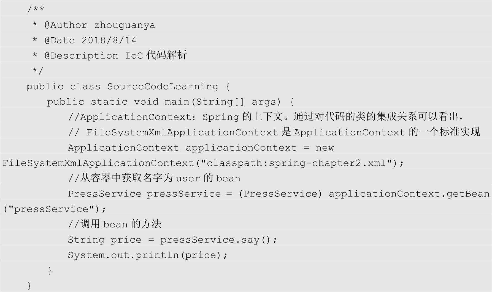Click the System.out.println statement
Screen dimensions: 492x292
147,255
